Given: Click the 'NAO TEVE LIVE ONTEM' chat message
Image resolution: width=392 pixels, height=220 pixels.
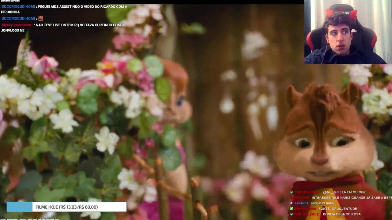Looking at the screenshot, I should [x=62, y=28].
